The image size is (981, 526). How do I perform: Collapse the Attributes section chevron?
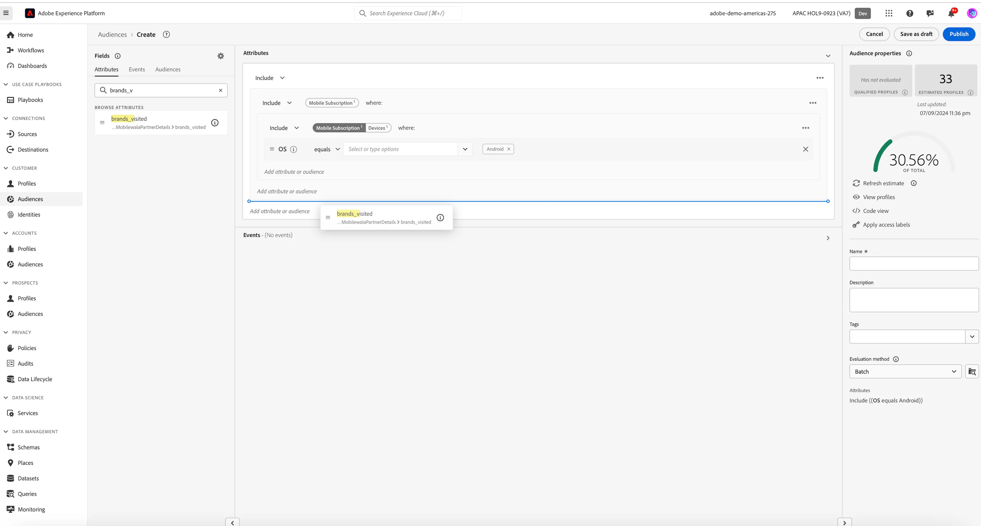(x=828, y=56)
